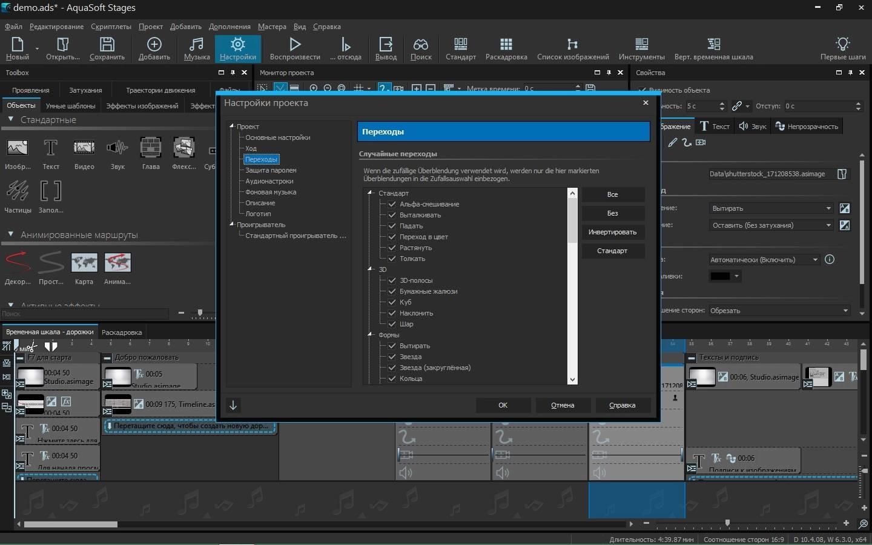The image size is (872, 545).
Task: Open the Дополнения menu
Action: point(230,27)
